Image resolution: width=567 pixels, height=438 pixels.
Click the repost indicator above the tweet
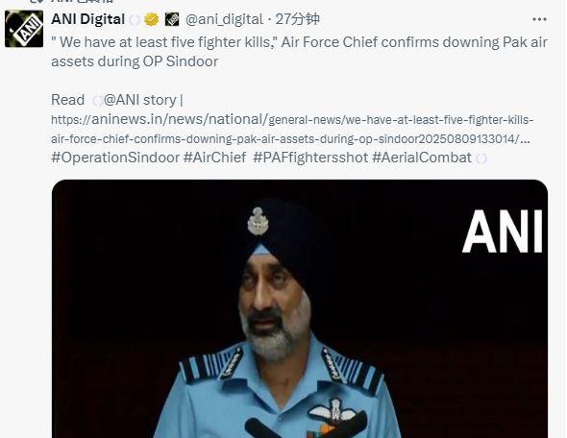(72, 2)
